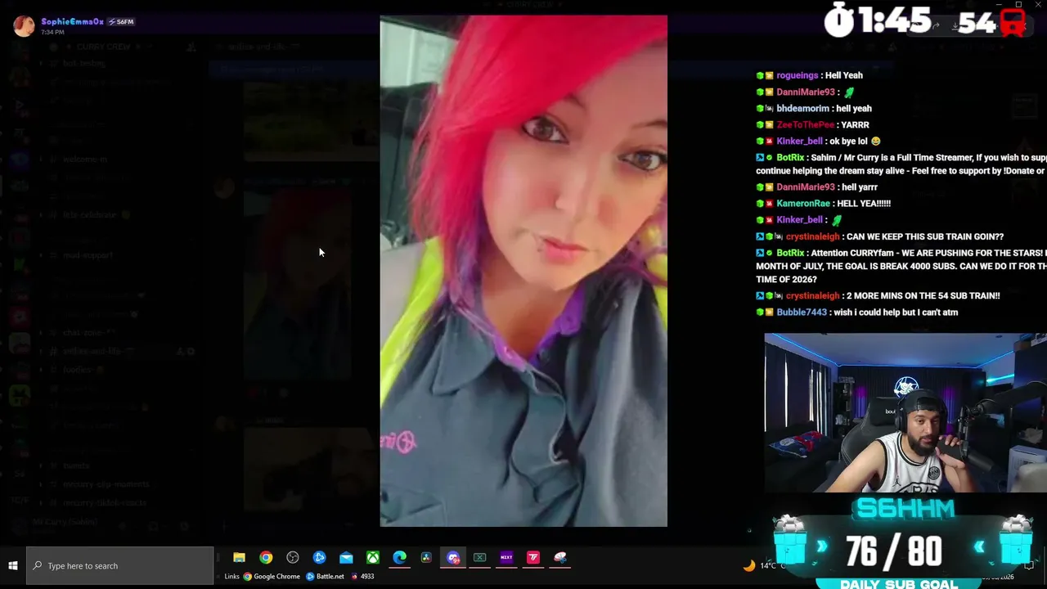The image size is (1047, 589).
Task: Open the 4933 shortcut in Links toolbar
Action: [x=362, y=577]
